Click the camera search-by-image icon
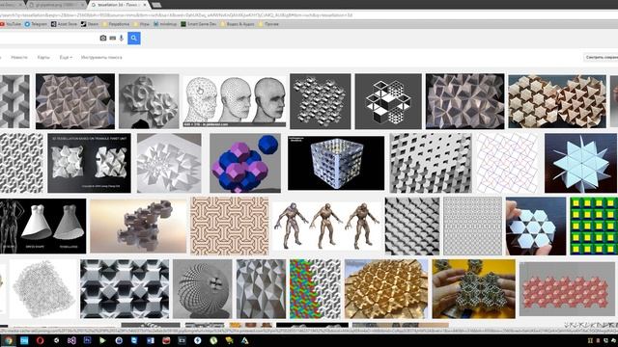The image size is (618, 347). pyautogui.click(x=103, y=39)
